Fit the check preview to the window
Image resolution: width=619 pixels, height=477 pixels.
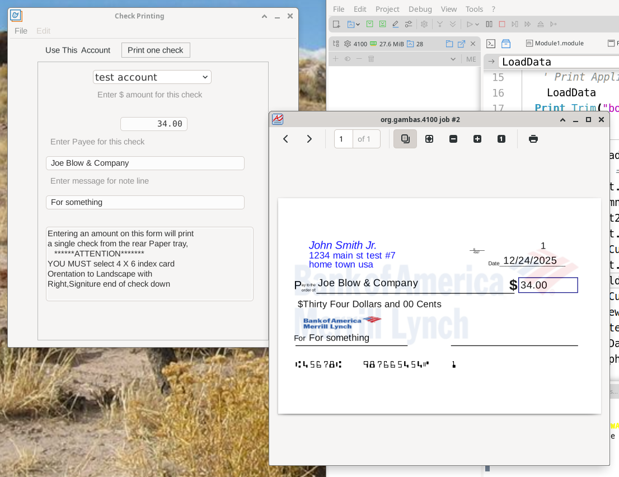click(429, 139)
